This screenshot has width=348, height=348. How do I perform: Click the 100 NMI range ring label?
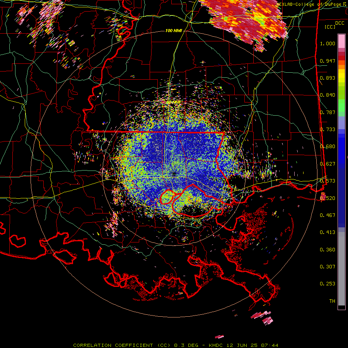click(x=174, y=31)
